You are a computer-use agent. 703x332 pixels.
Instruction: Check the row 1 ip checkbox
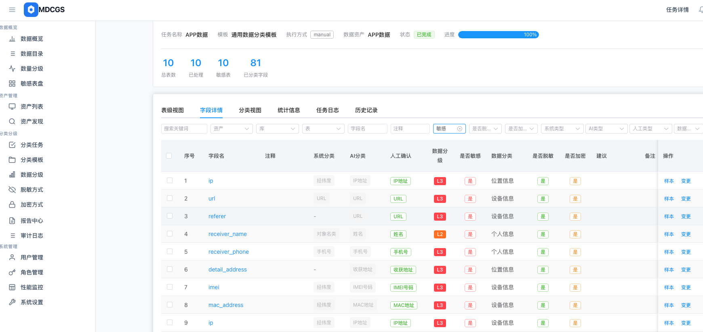point(170,181)
